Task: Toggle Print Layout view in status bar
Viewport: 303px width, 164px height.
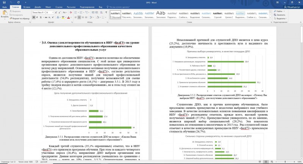Action: click(x=266, y=162)
